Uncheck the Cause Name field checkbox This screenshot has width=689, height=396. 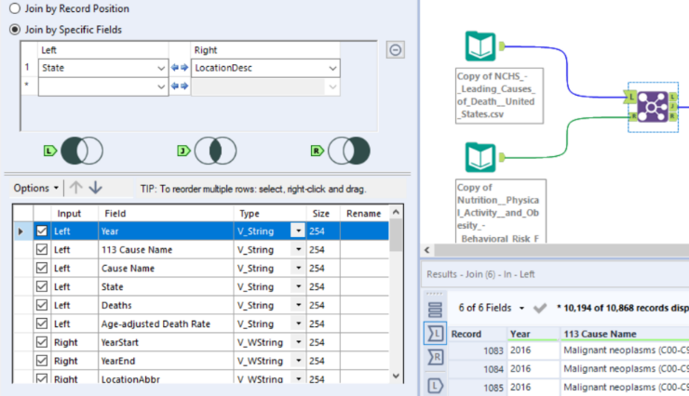(x=41, y=269)
